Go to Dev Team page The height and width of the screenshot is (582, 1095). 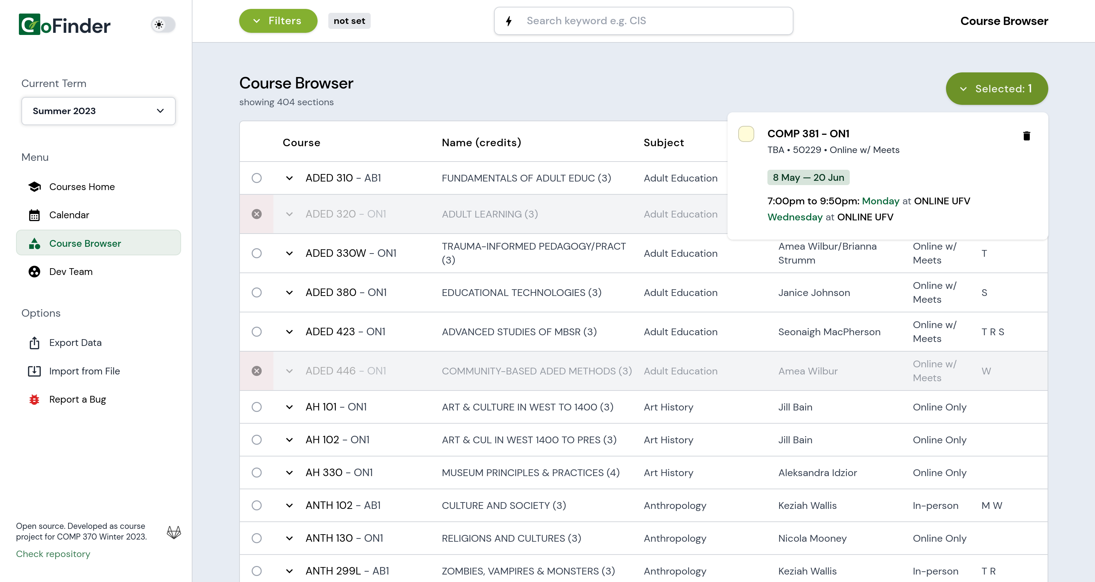tap(71, 271)
